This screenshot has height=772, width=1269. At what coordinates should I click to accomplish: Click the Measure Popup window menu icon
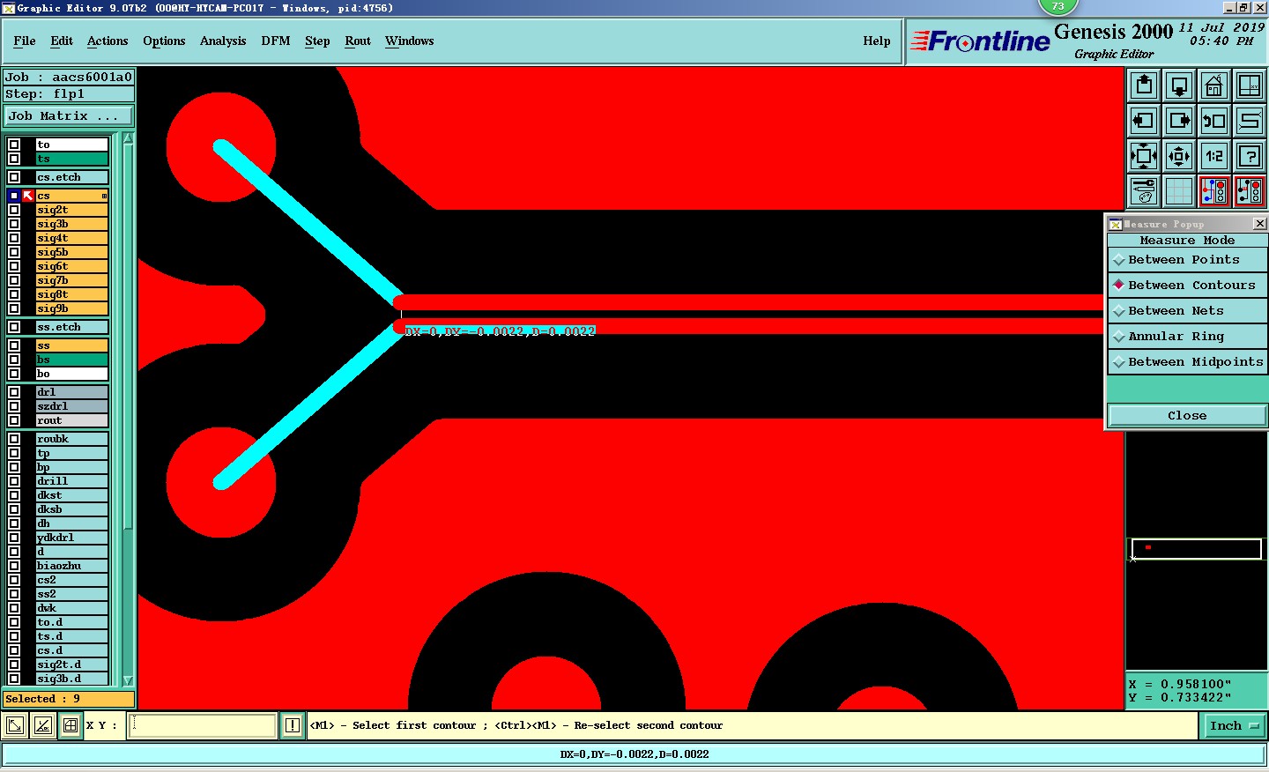pos(1115,224)
